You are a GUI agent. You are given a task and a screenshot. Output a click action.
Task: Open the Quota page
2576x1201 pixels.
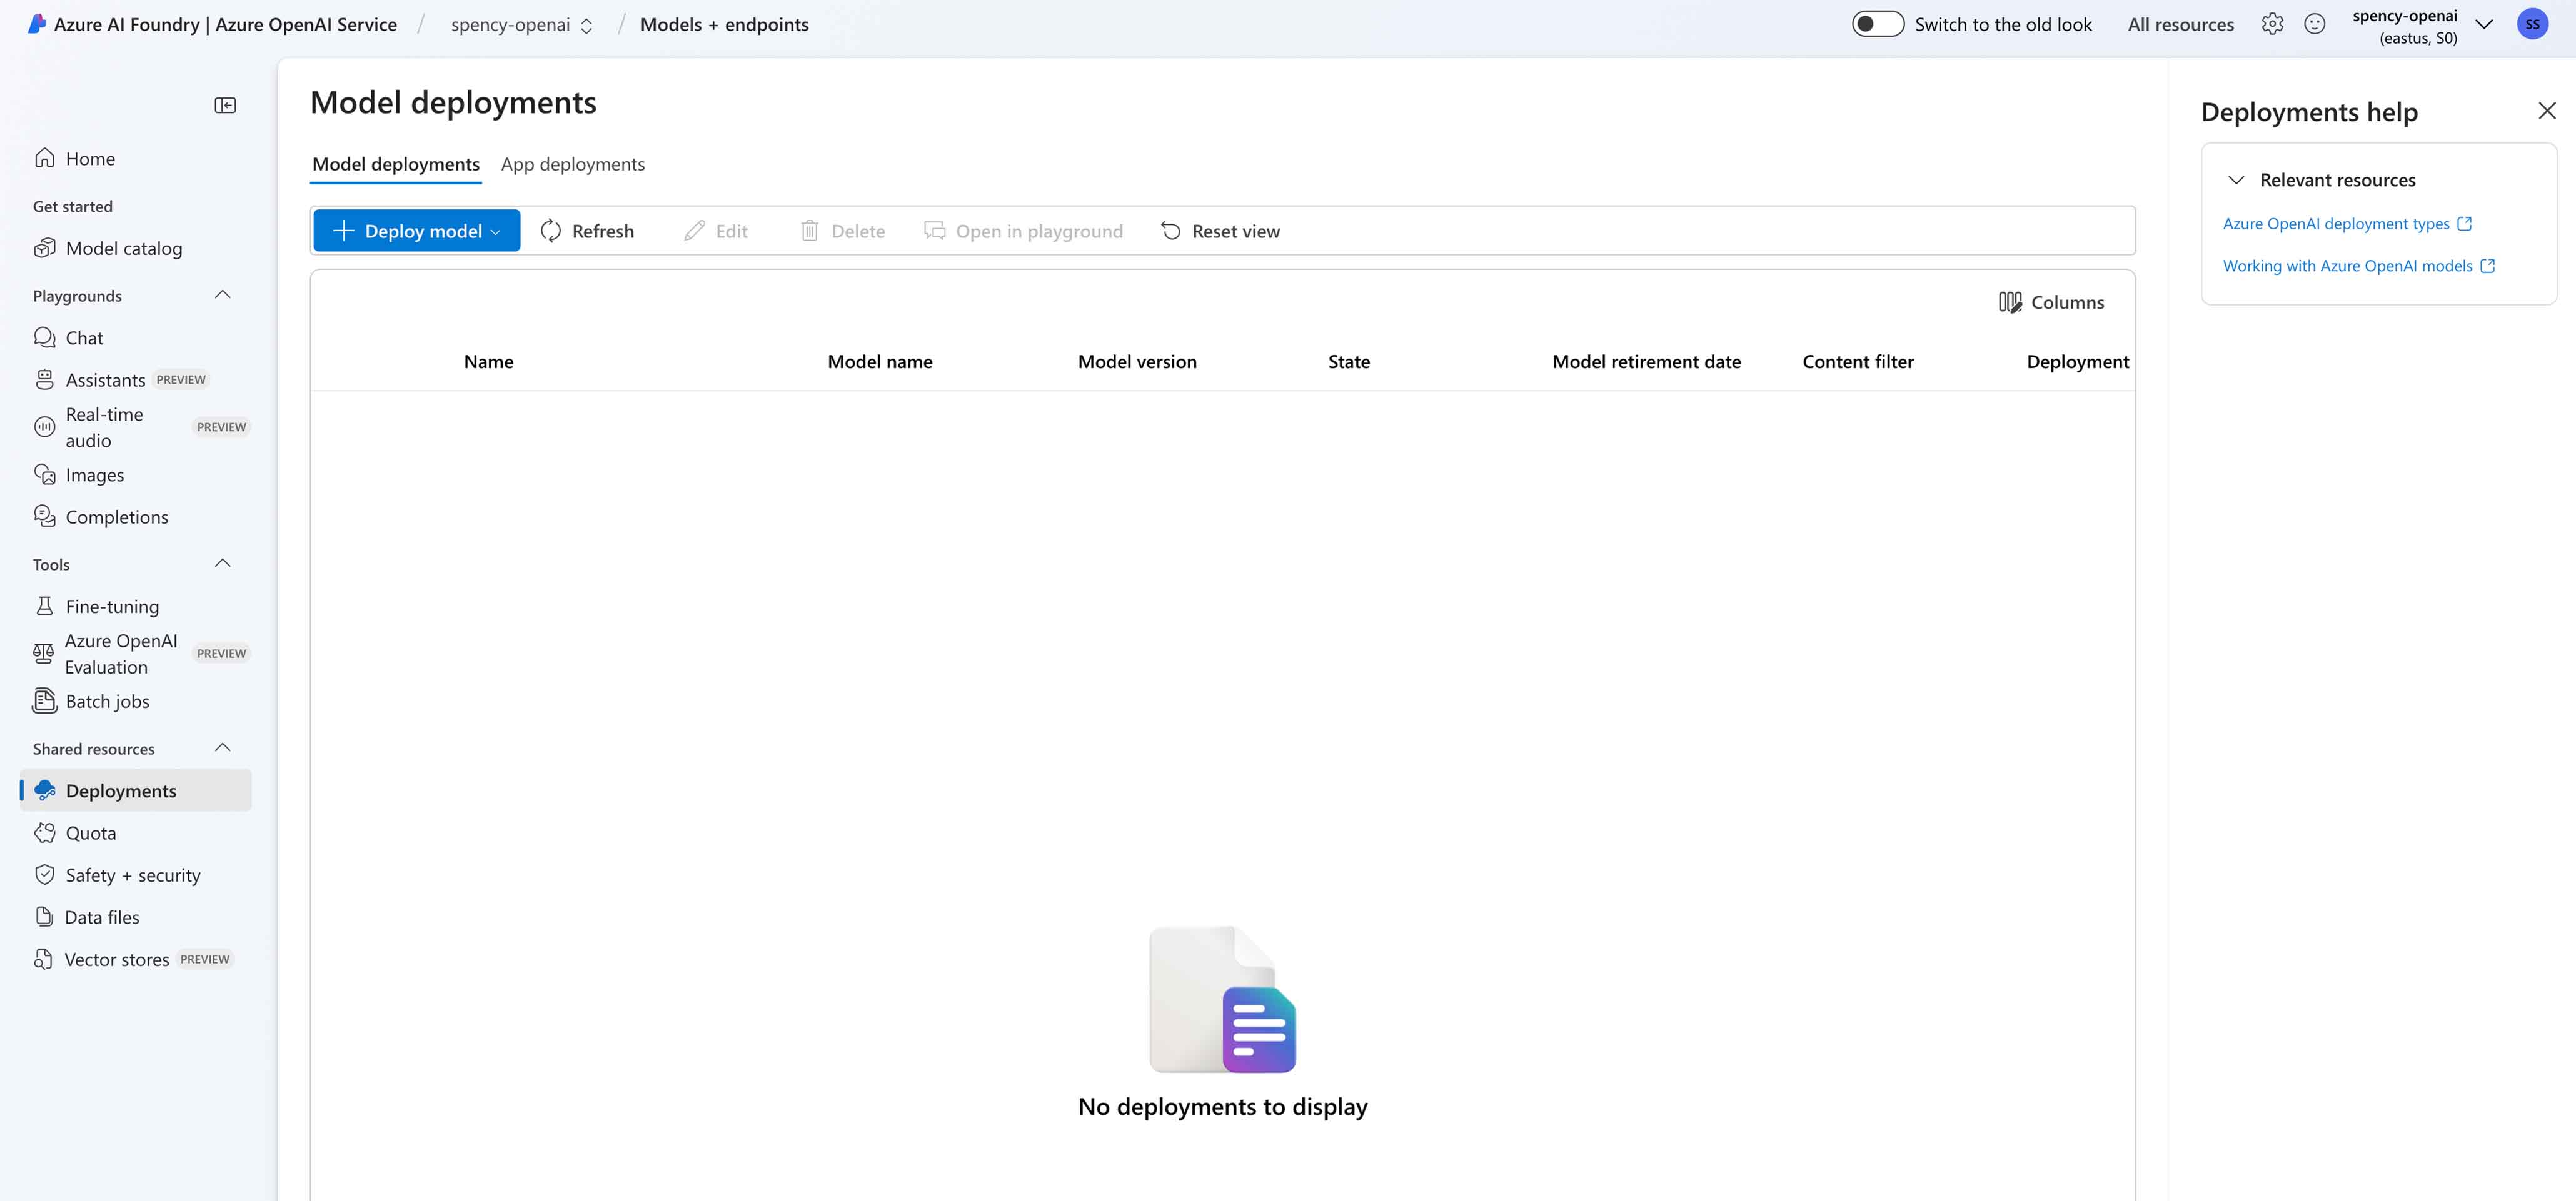[x=90, y=834]
